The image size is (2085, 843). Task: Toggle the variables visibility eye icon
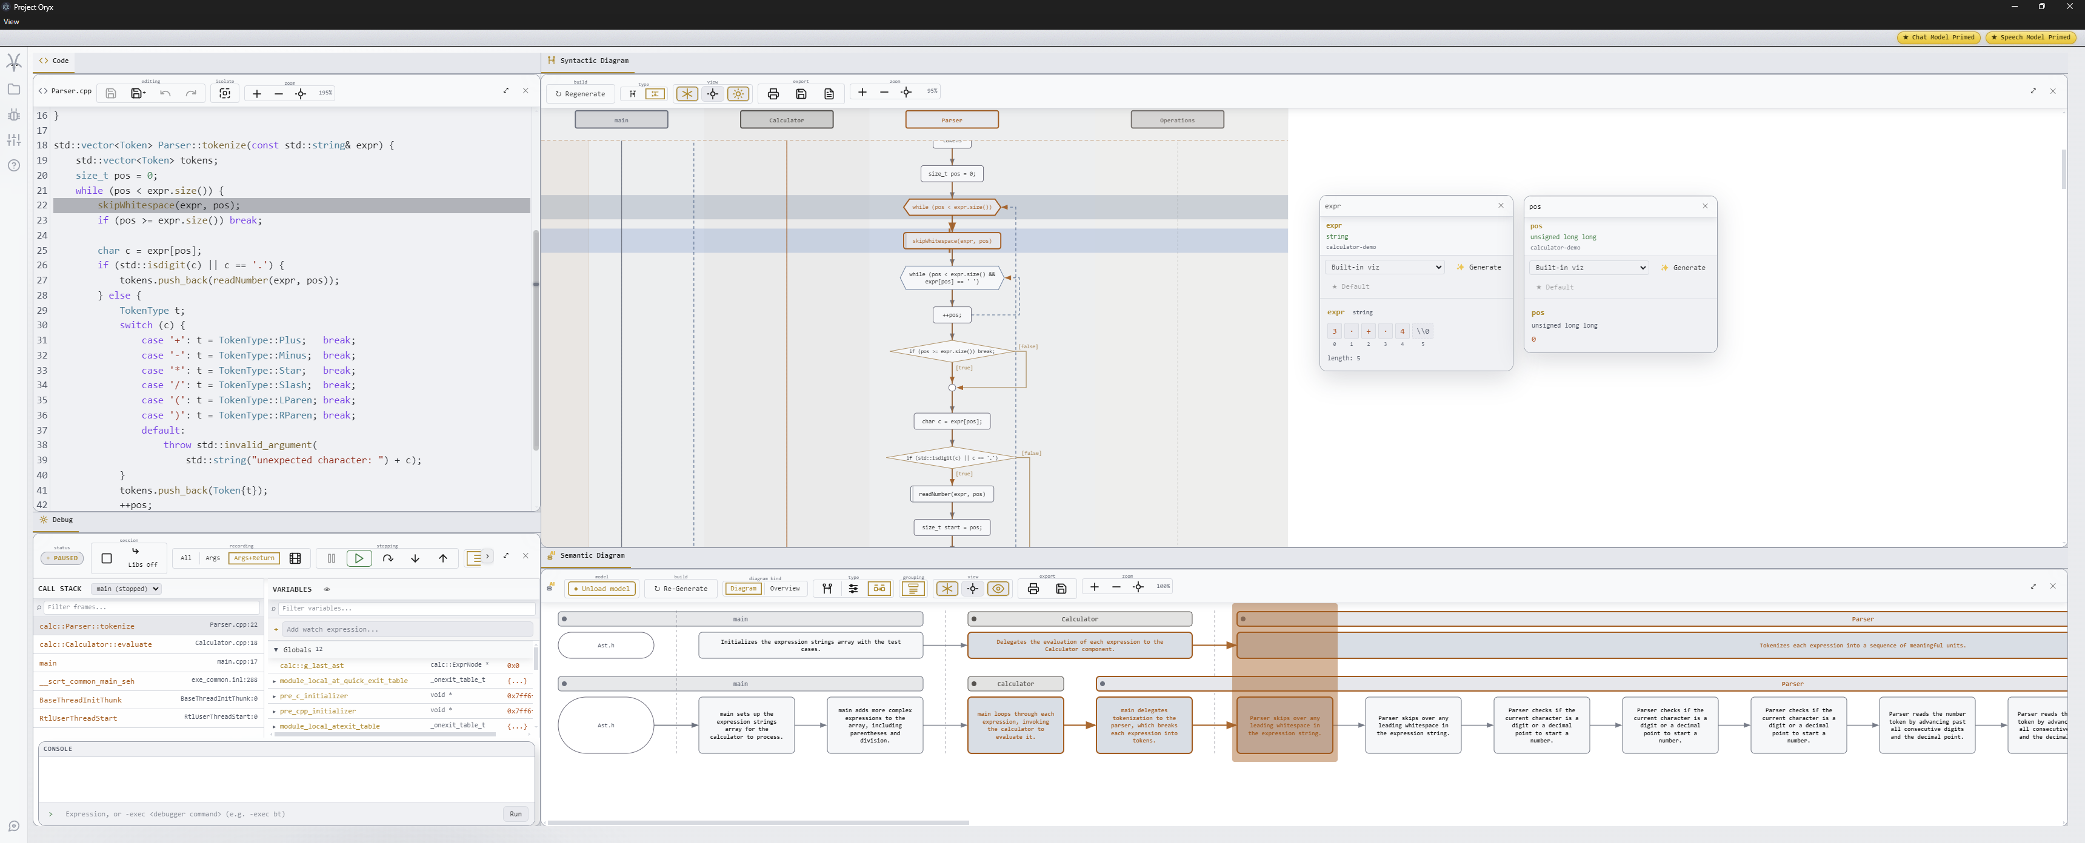coord(327,589)
